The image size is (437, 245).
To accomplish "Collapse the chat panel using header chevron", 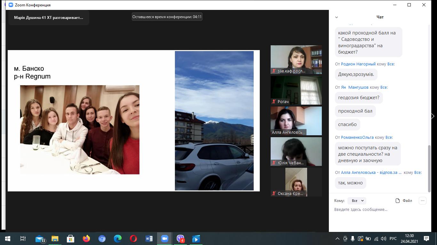I will [337, 17].
